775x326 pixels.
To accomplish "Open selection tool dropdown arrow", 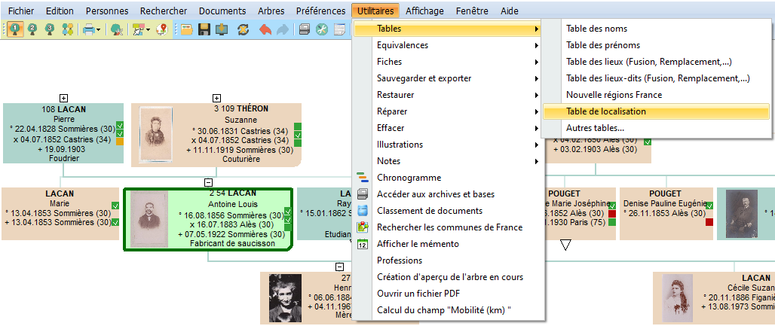I will tap(148, 31).
